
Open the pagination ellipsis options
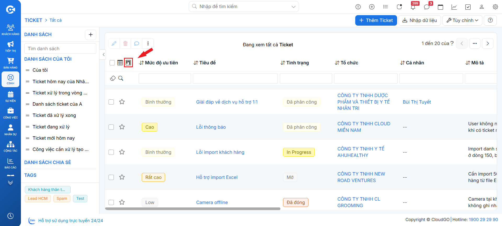click(x=475, y=43)
